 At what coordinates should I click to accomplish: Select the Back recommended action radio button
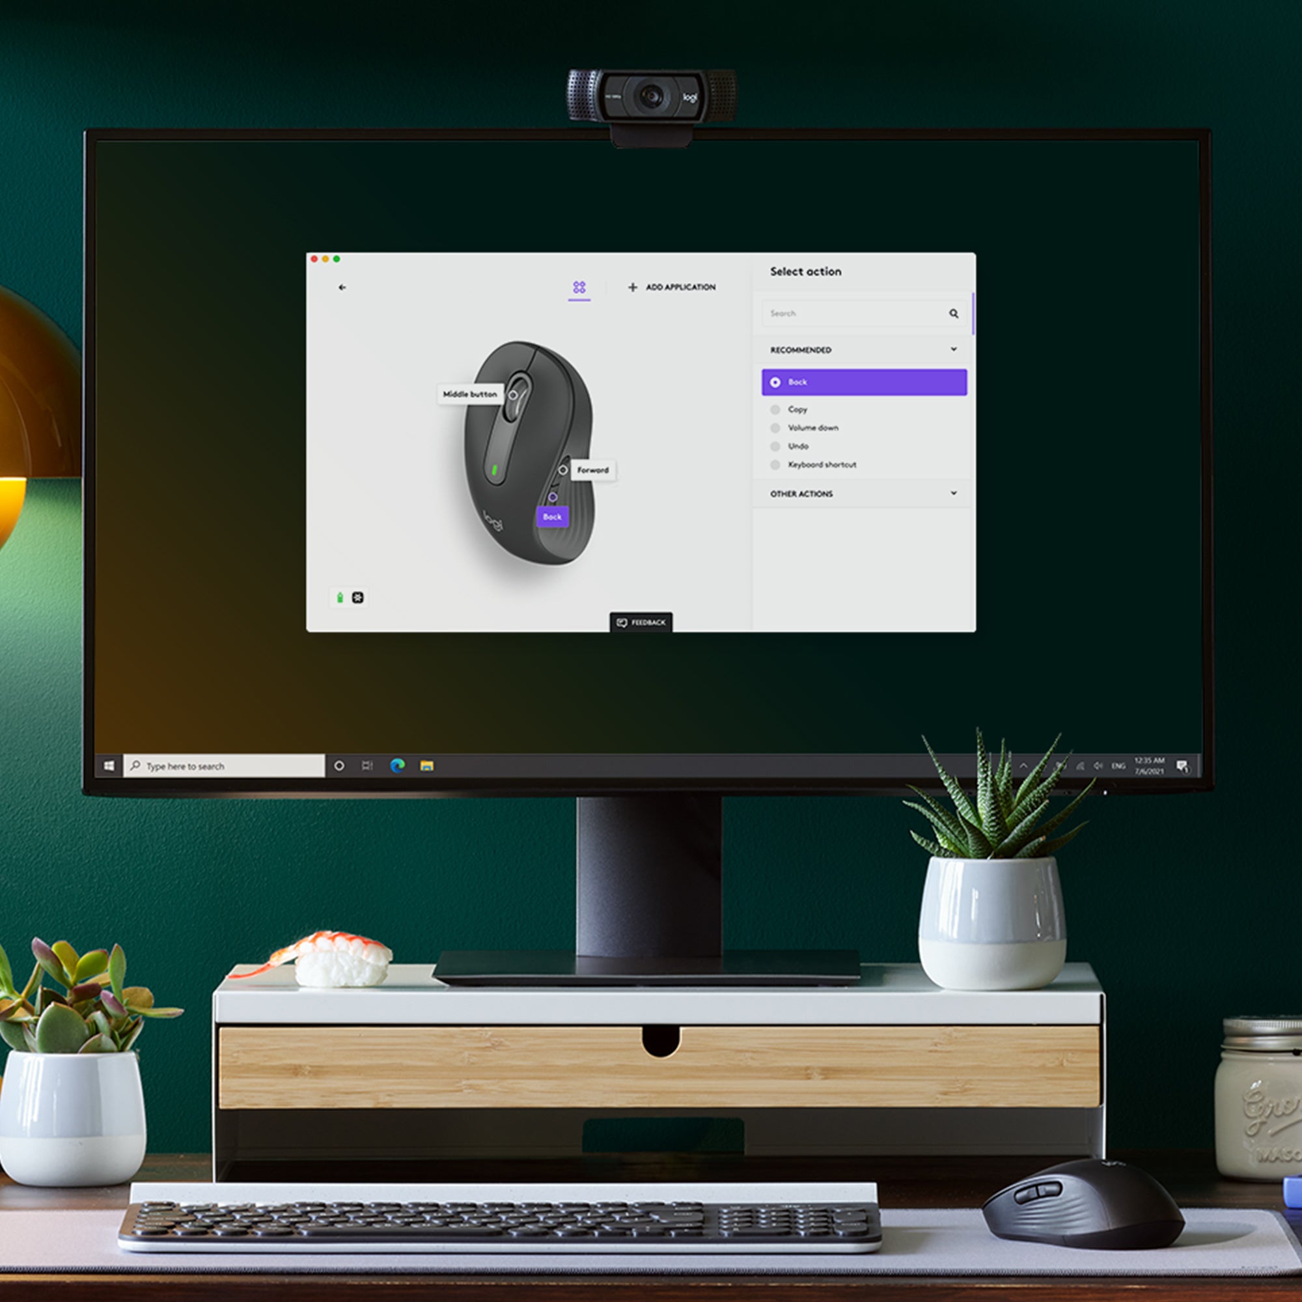[x=776, y=381]
